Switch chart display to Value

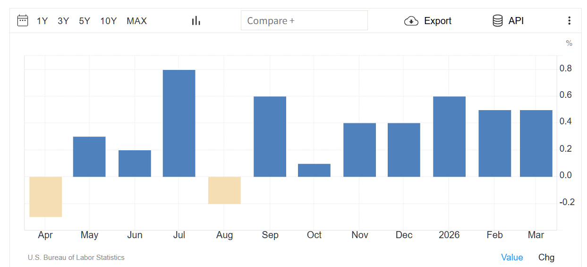512,258
